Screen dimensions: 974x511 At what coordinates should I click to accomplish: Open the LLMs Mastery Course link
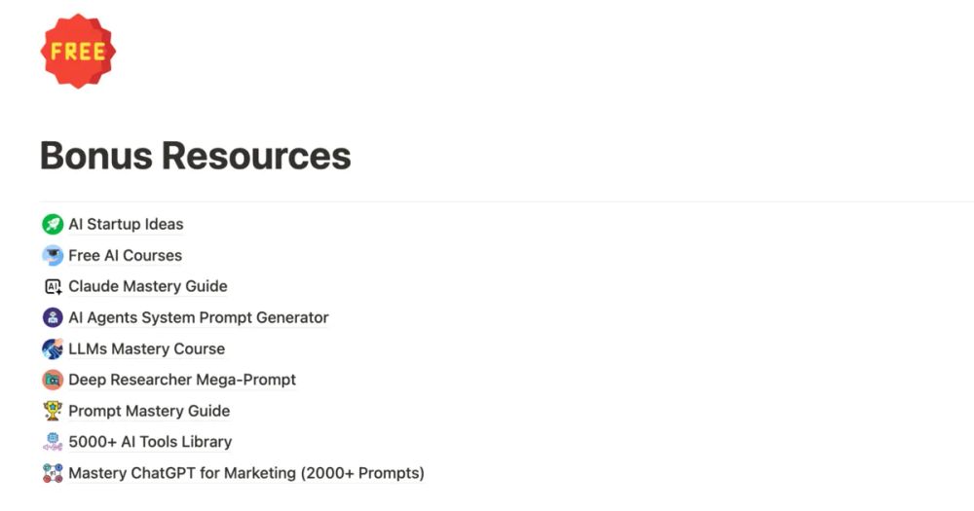pyautogui.click(x=147, y=348)
